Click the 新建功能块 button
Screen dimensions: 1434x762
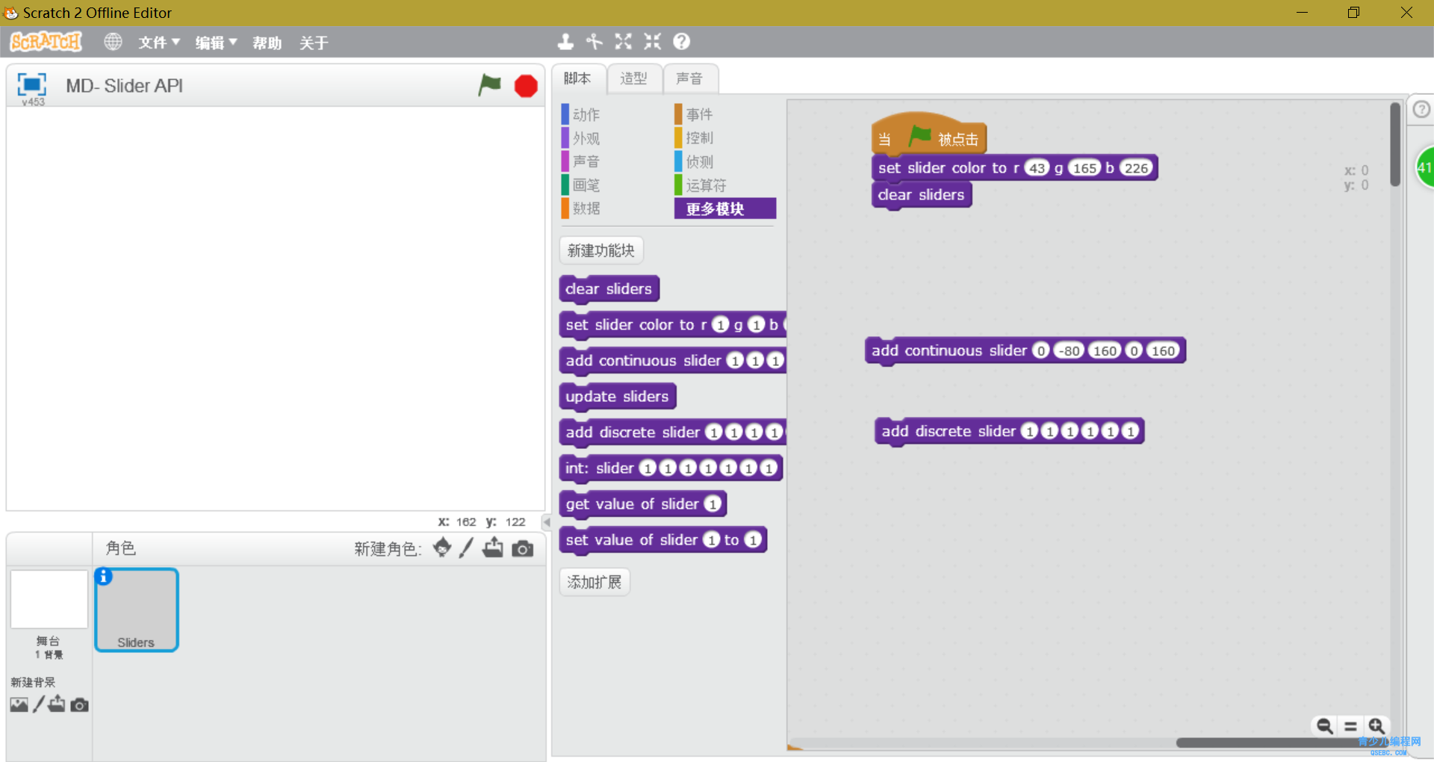click(x=601, y=250)
